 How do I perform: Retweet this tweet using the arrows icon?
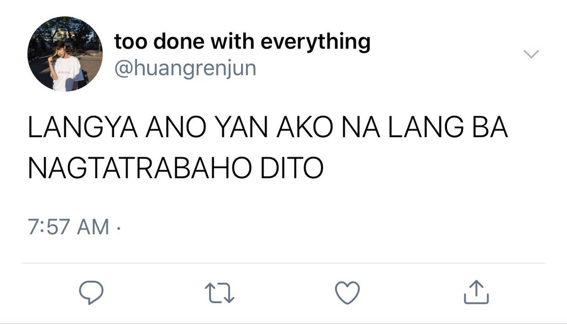218,292
